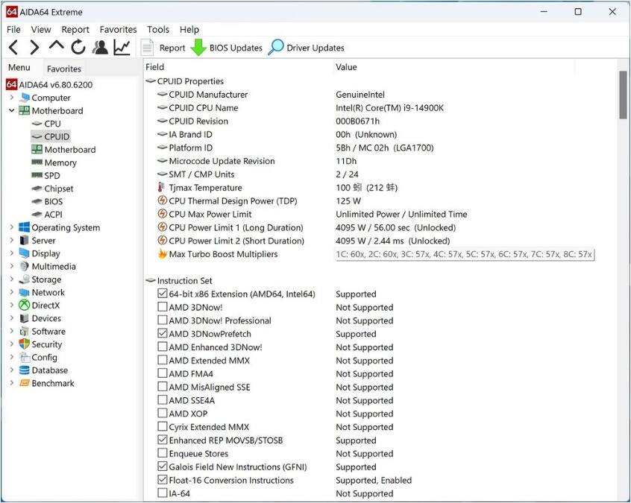Expand the Config tree node
Viewport: 631px width, 503px height.
pyautogui.click(x=11, y=357)
